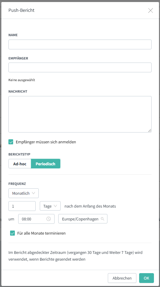The width and height of the screenshot is (160, 287).
Task: Click inside the Nachricht text area
Action: 80,114
